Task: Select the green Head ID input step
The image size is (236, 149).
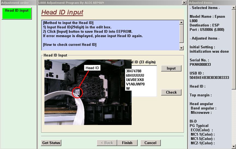Action: click(17, 13)
